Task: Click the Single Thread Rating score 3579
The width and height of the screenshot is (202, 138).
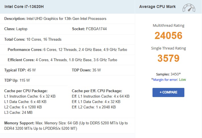Action: [168, 58]
